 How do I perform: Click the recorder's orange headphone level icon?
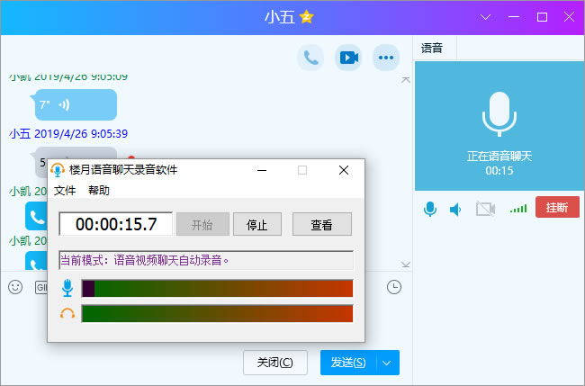click(x=67, y=313)
